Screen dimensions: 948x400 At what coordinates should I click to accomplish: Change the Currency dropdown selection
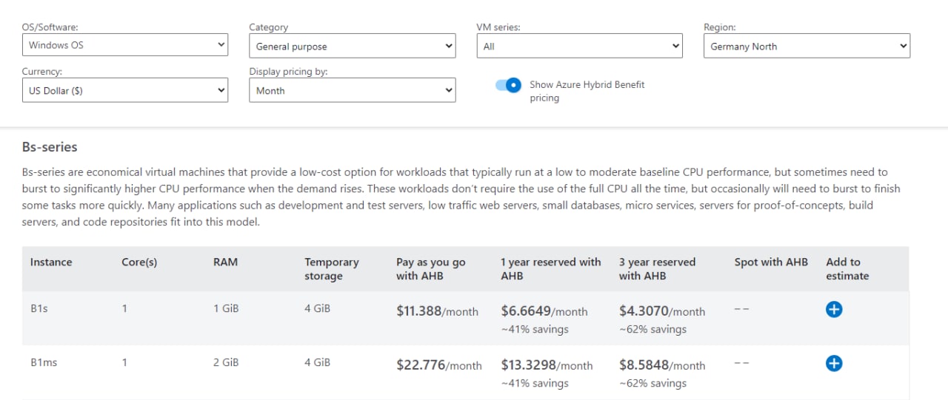(124, 90)
